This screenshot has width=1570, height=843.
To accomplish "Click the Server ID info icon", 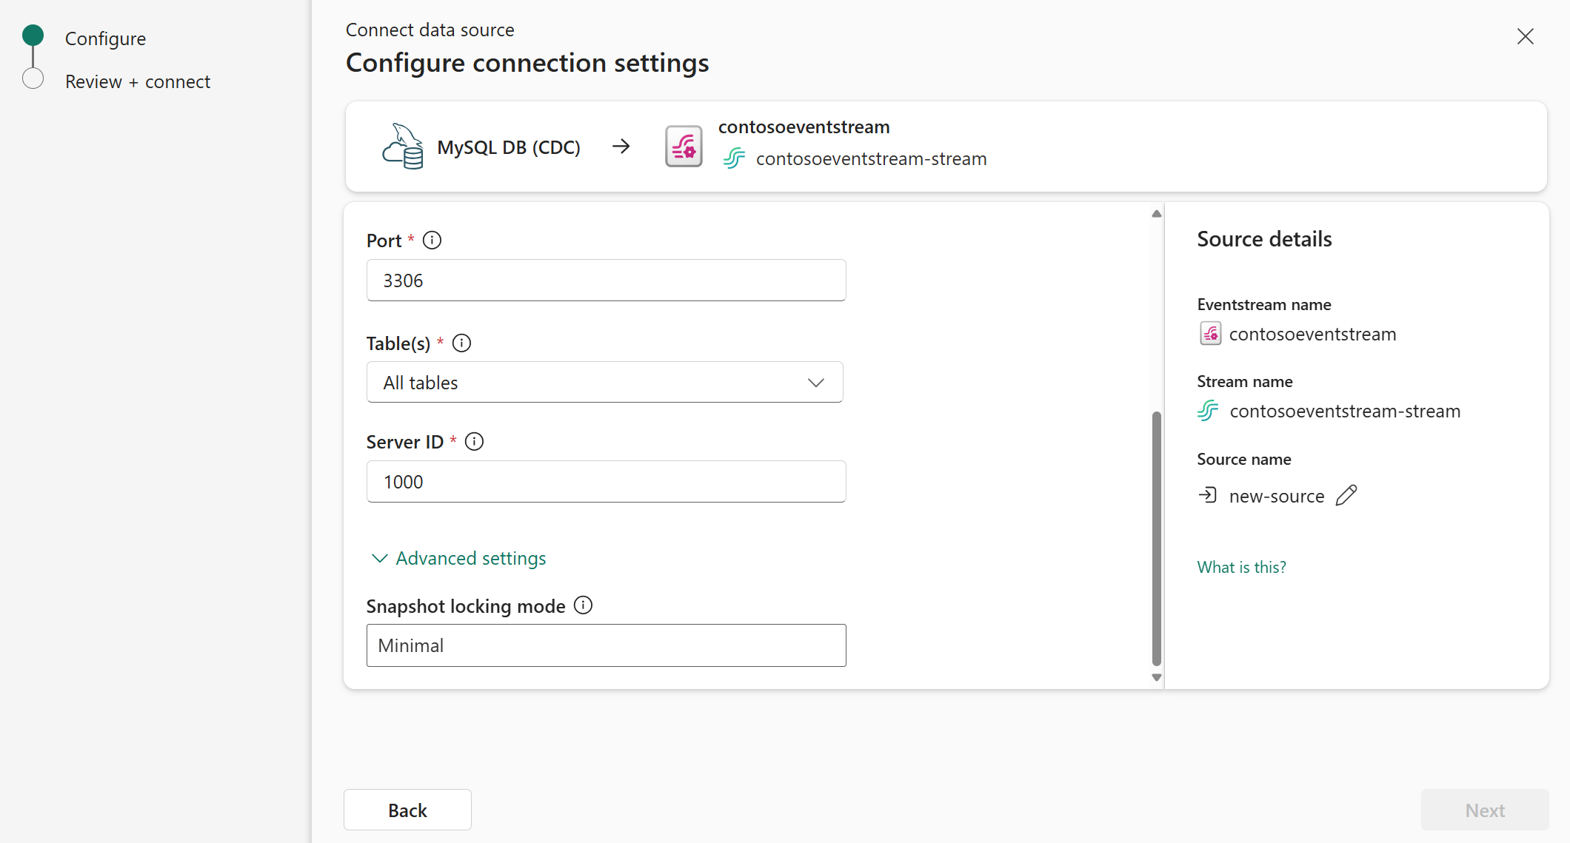I will 474,442.
